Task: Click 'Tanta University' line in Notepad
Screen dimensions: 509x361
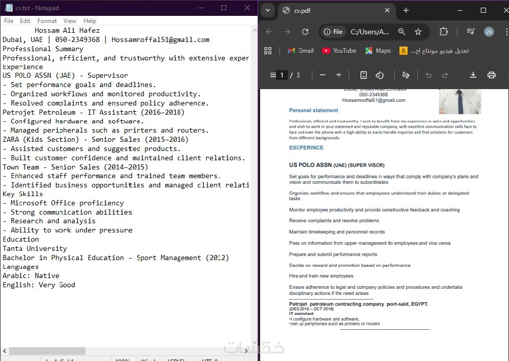Action: [35, 249]
